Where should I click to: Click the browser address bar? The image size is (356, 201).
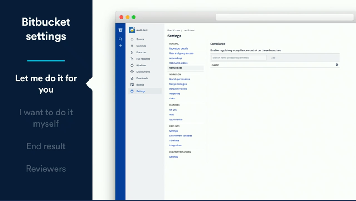click(284, 17)
